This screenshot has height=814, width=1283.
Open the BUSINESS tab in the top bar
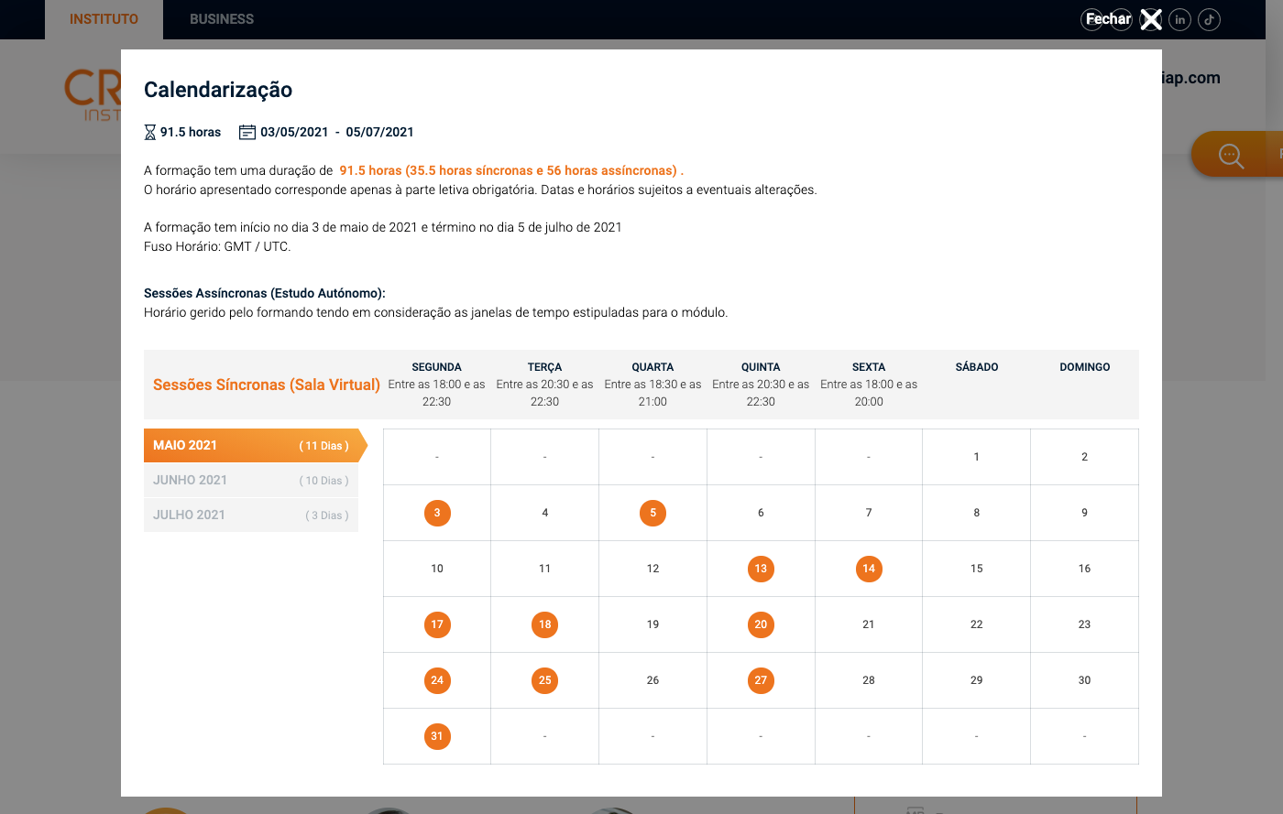222,19
